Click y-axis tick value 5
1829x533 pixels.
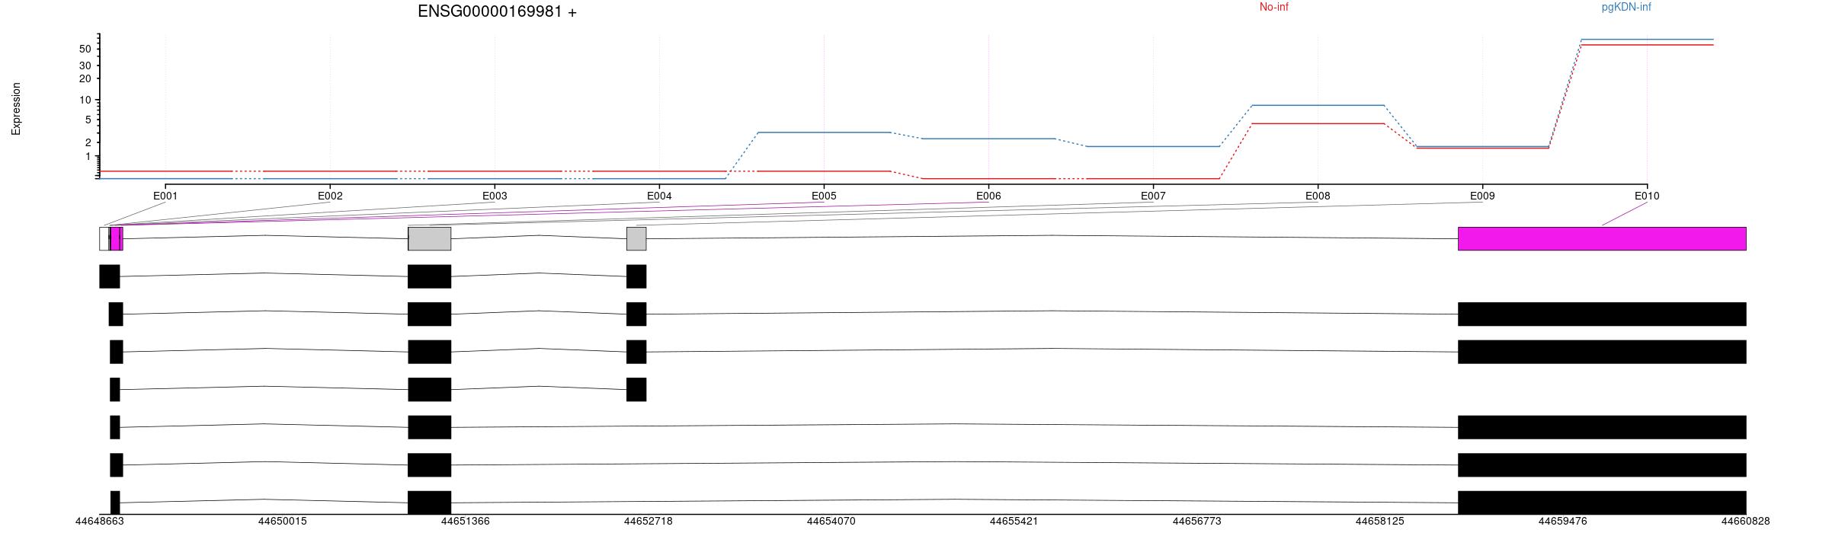pos(88,120)
